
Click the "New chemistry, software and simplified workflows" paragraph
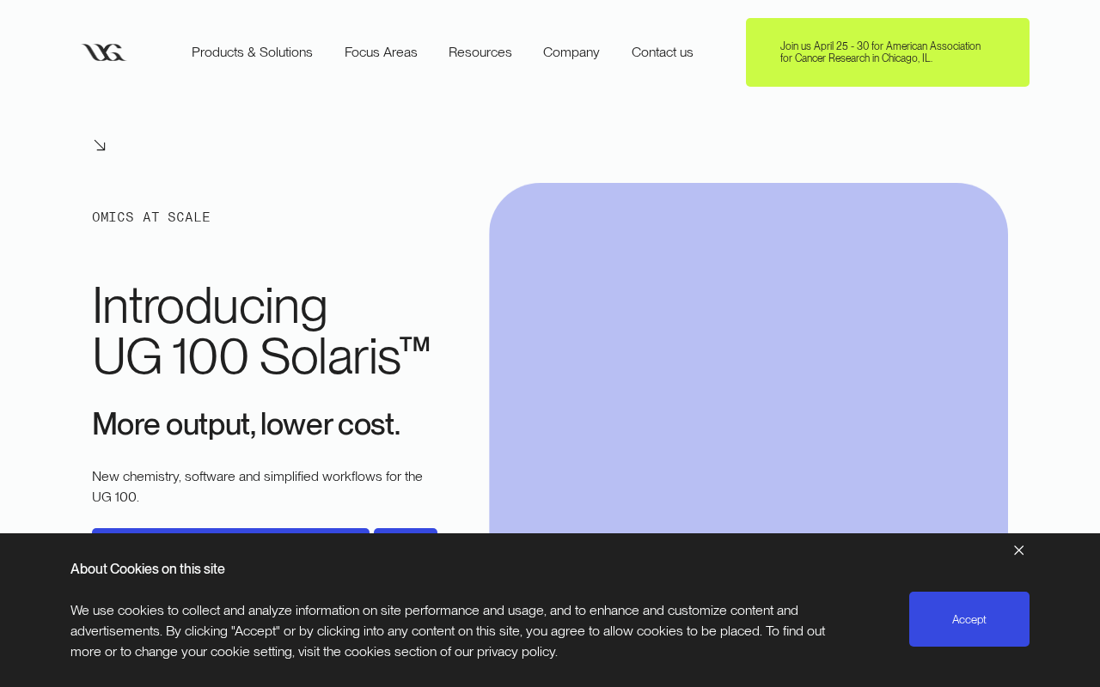pyautogui.click(x=258, y=486)
